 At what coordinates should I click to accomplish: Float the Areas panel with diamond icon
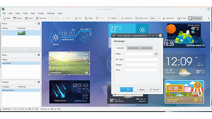pyautogui.click(x=35, y=24)
